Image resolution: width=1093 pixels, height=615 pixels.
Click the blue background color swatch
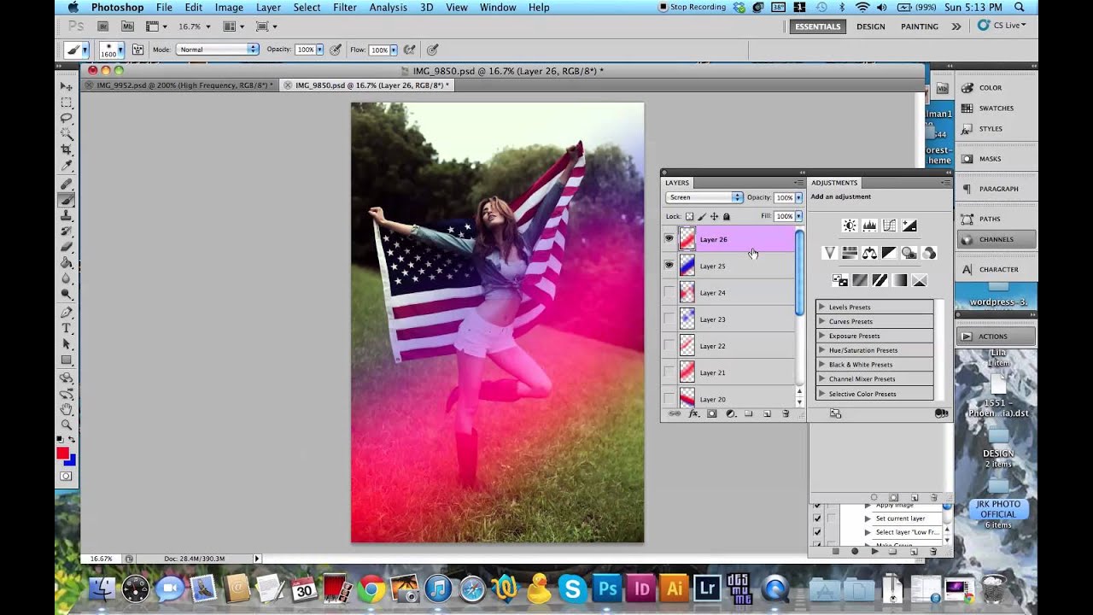71,460
